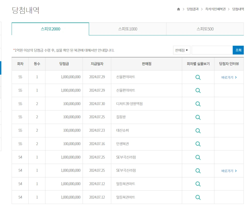View actual ticket for 일등복권마트
This screenshot has height=208, width=247.
(198, 184)
